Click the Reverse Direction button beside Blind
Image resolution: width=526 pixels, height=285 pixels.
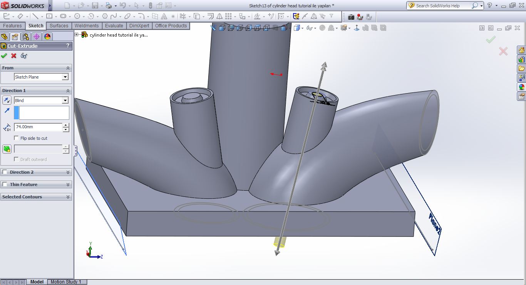pyautogui.click(x=7, y=101)
